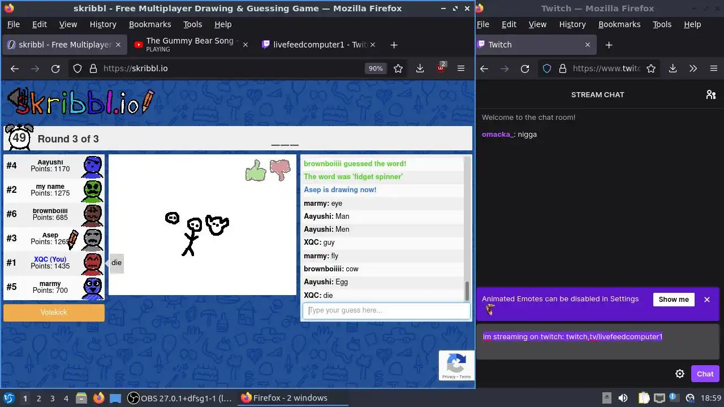The image size is (724, 407).
Task: Select player 'my name' in the list
Action: (54, 190)
